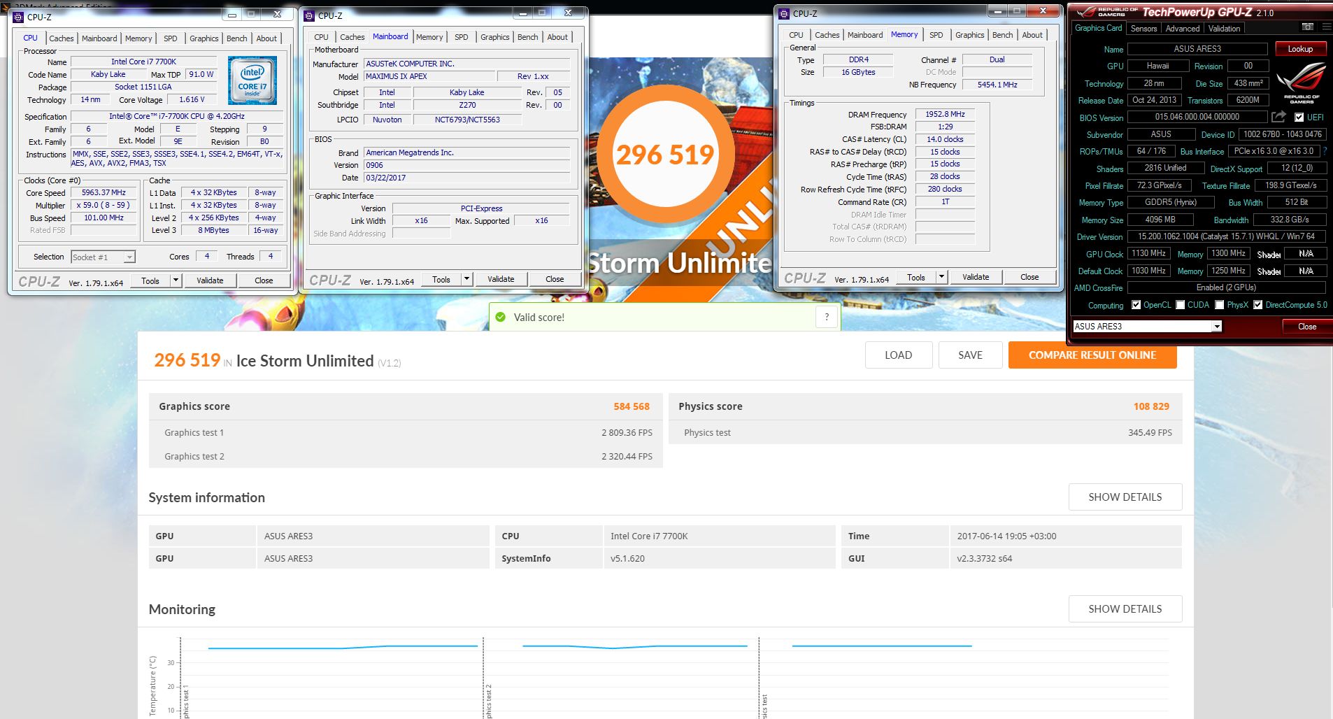Click the Close button in the CPU tab window
Image resolution: width=1333 pixels, height=719 pixels.
tap(264, 280)
